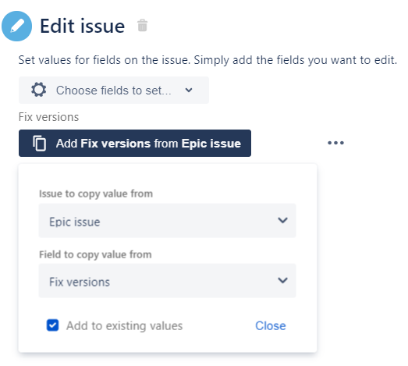Click the gear icon beside Choose fields
This screenshot has height=366, width=408.
(39, 90)
